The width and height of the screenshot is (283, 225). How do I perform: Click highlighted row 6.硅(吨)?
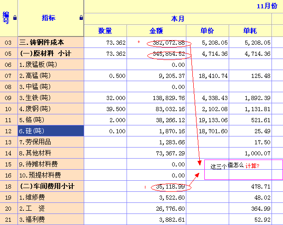coord(51,131)
